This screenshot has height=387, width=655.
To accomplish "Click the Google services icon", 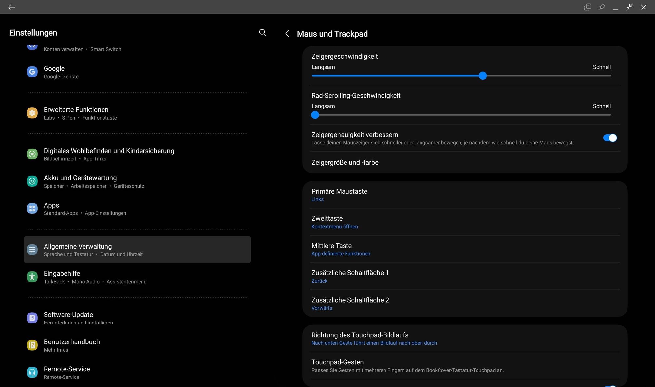I will pyautogui.click(x=32, y=72).
